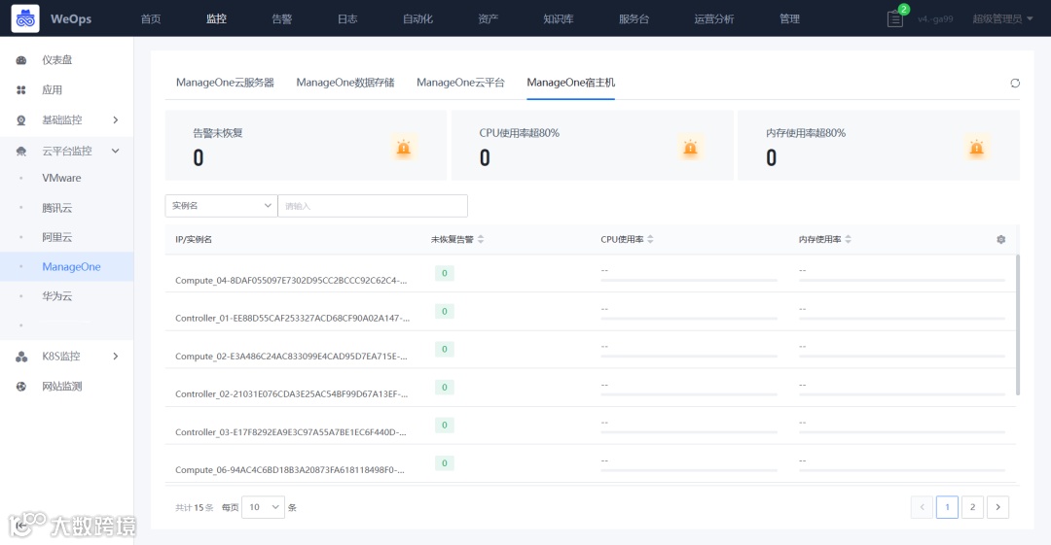Open Controller_03-E17F8292EA9E3C97A55A7BE1EC6F440D instance
The width and height of the screenshot is (1051, 545).
291,432
